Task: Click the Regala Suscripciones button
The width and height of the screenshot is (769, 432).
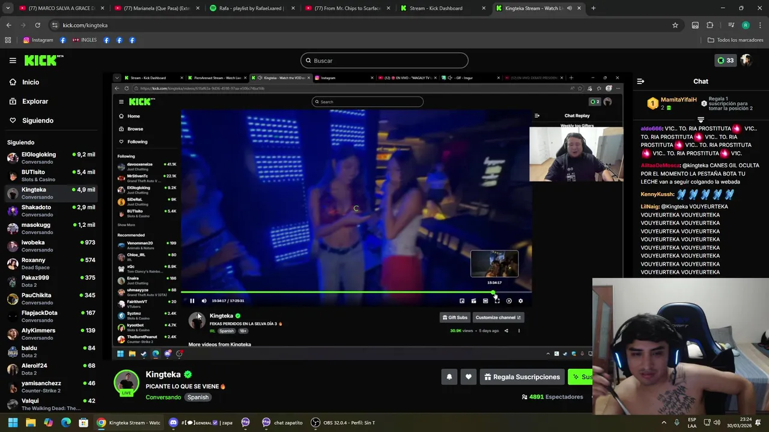Action: (x=523, y=377)
